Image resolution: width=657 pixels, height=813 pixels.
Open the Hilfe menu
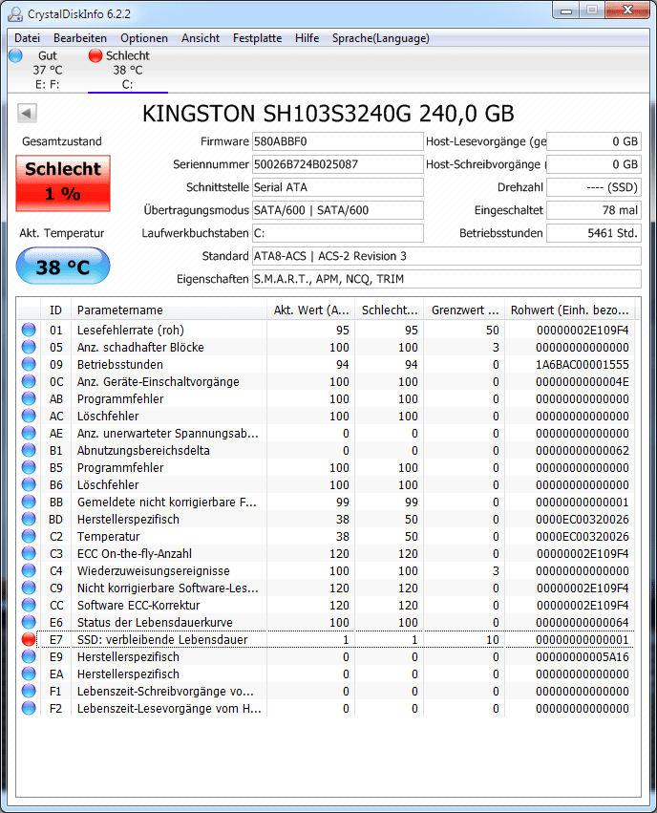coord(307,38)
